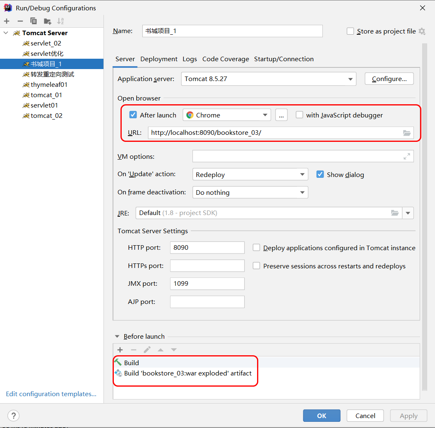Viewport: 435px width, 428px height.
Task: Toggle Show dialog checkbox
Action: 320,175
